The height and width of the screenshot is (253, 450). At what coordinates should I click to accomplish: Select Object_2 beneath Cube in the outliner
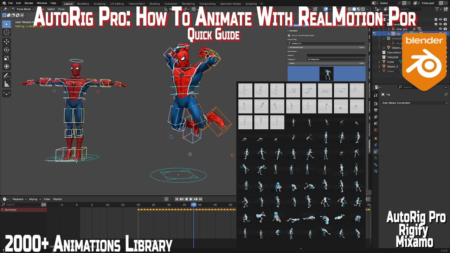392,66
